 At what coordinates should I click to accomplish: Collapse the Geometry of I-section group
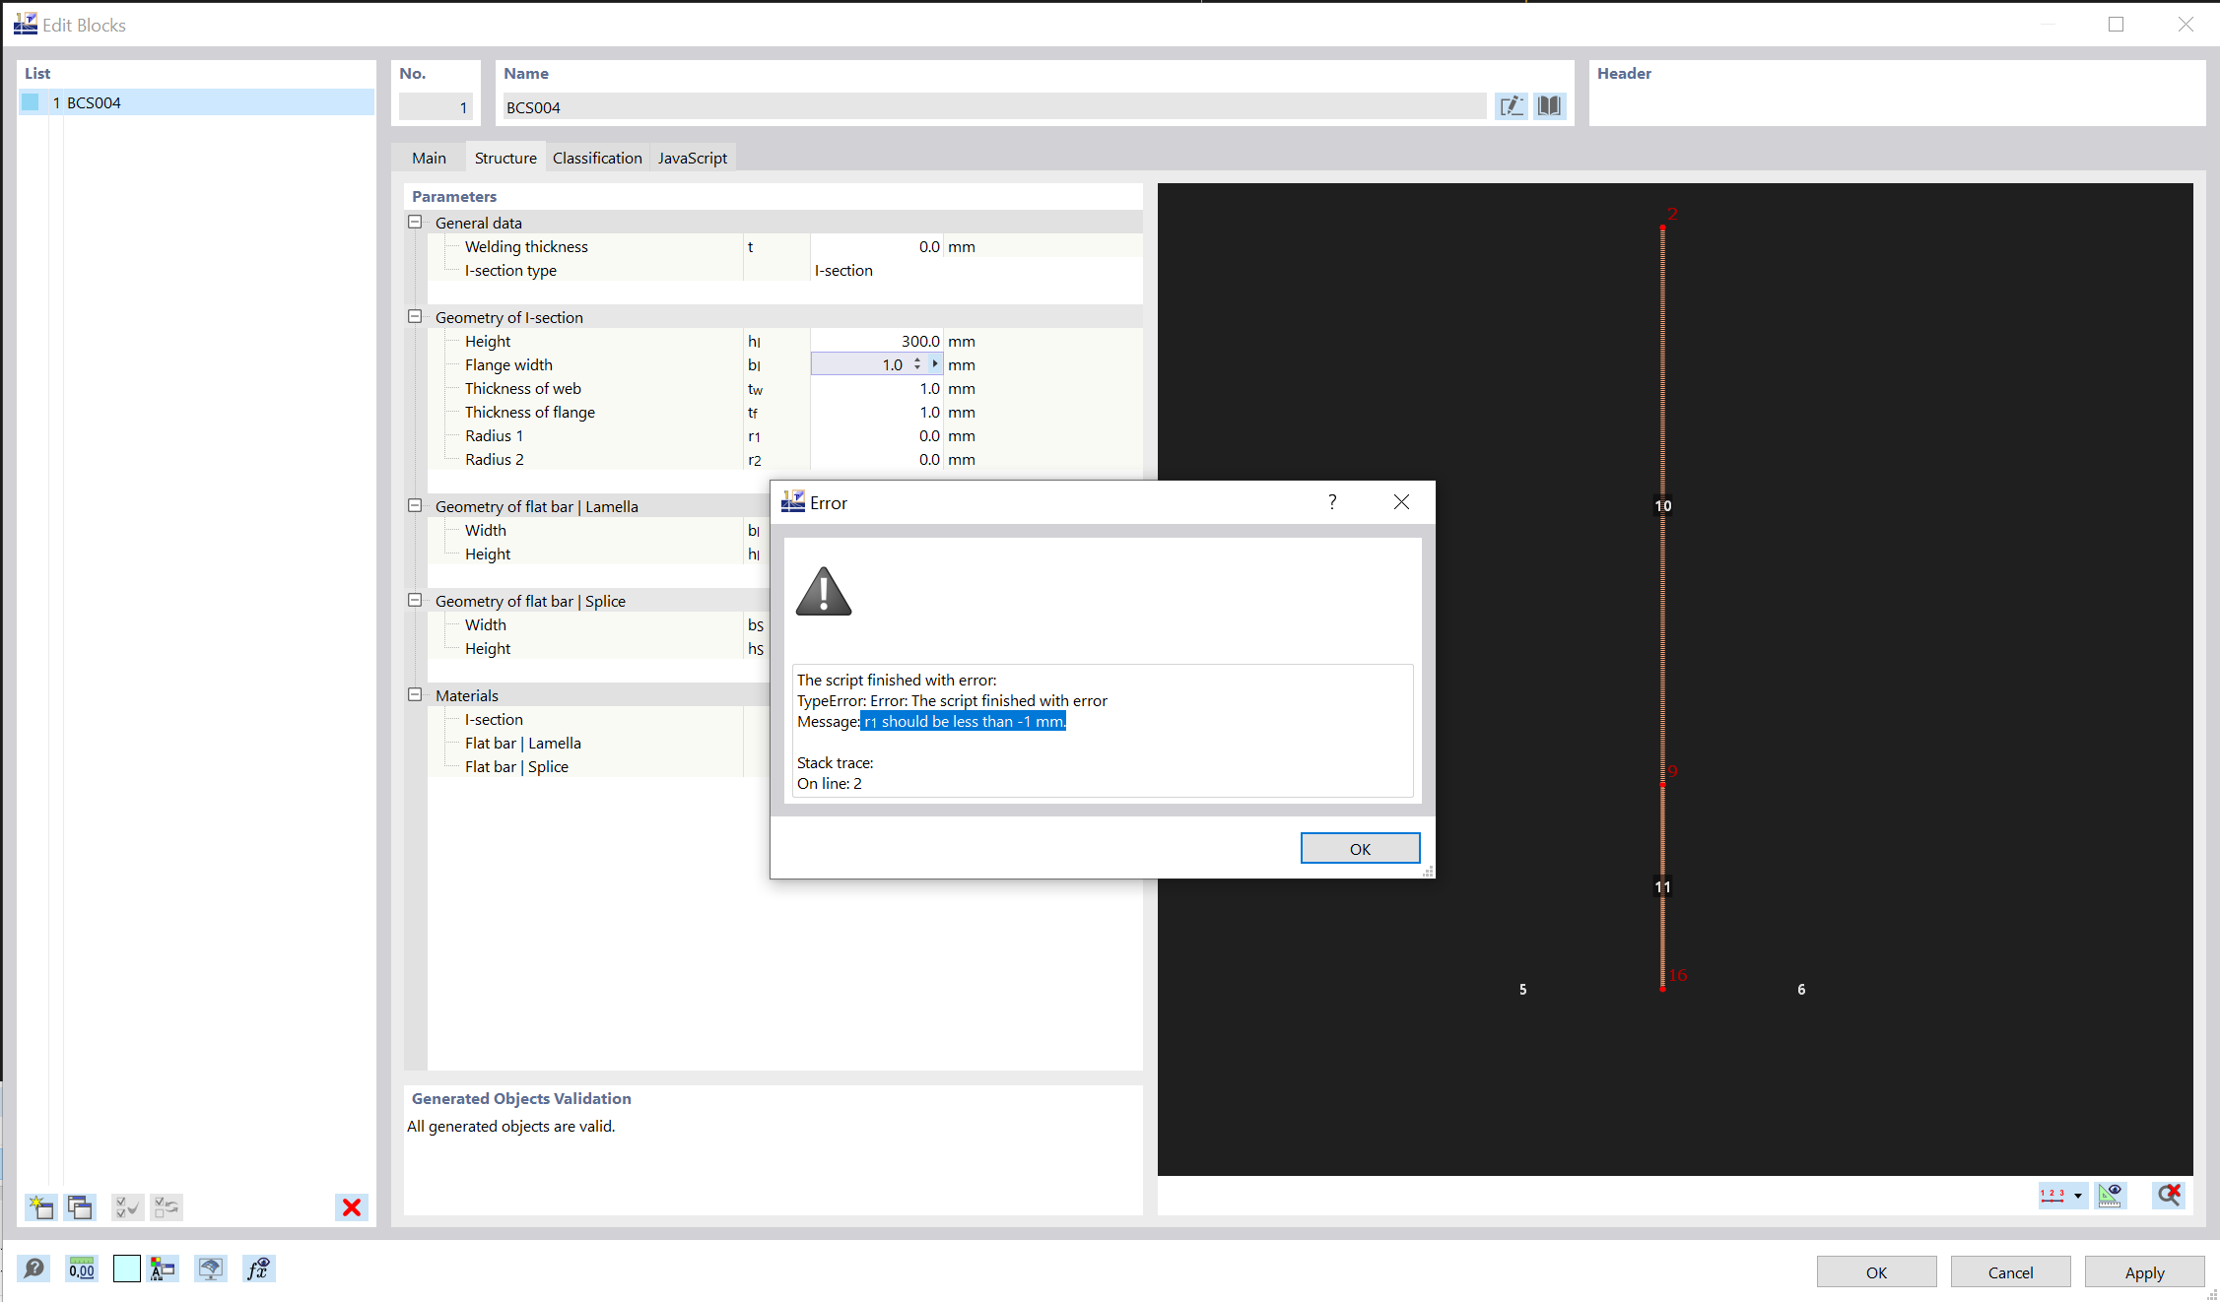pos(415,317)
